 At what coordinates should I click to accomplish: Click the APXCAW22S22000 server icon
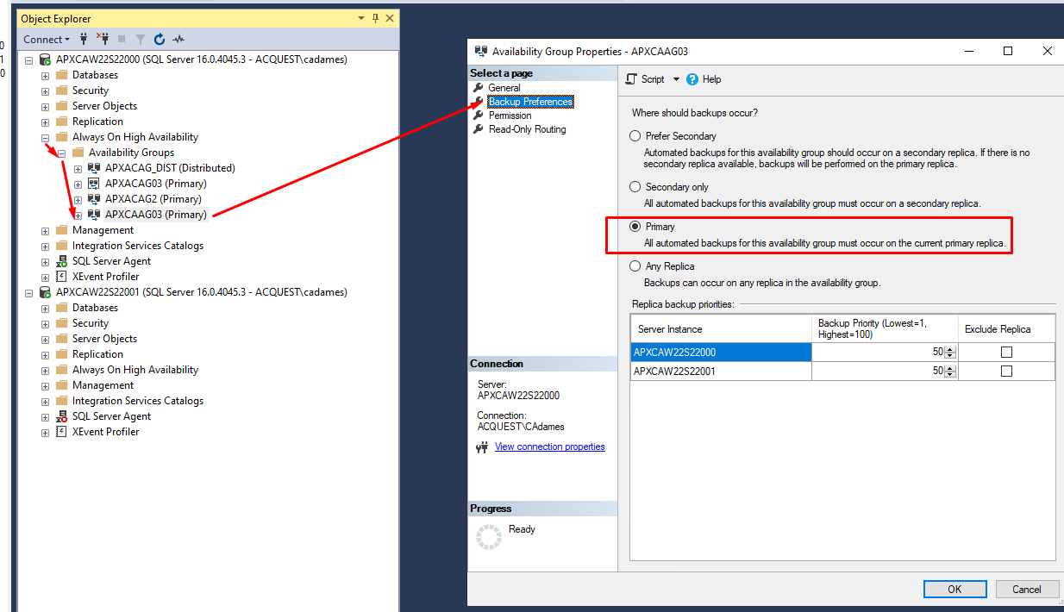coord(45,59)
